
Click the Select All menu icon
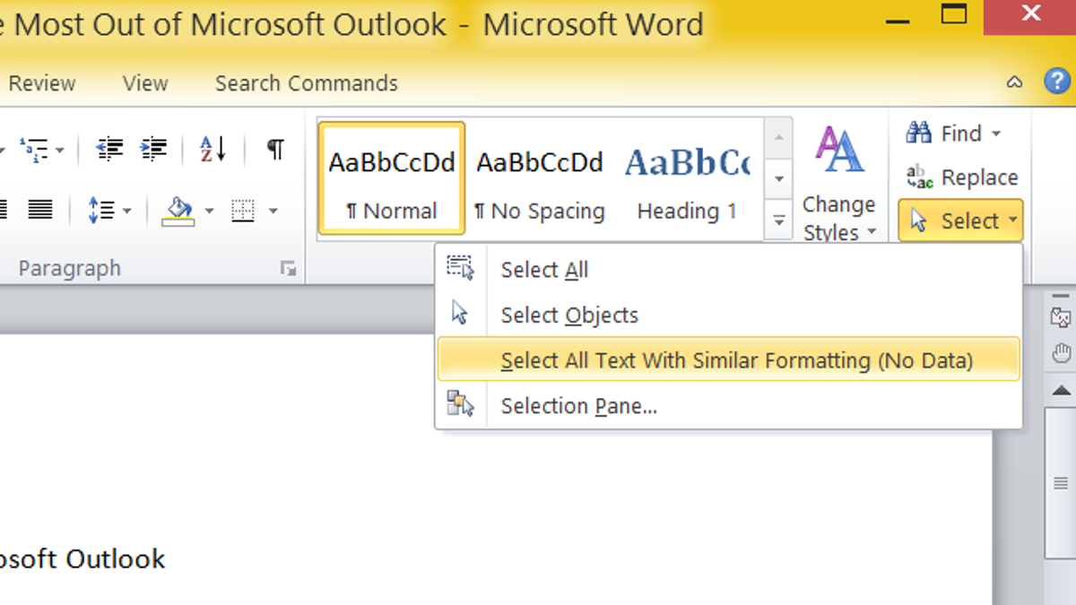click(x=460, y=269)
